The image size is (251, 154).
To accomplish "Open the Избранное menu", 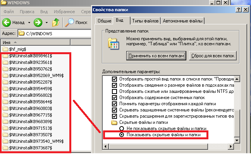I will pyautogui.click(x=64, y=12).
